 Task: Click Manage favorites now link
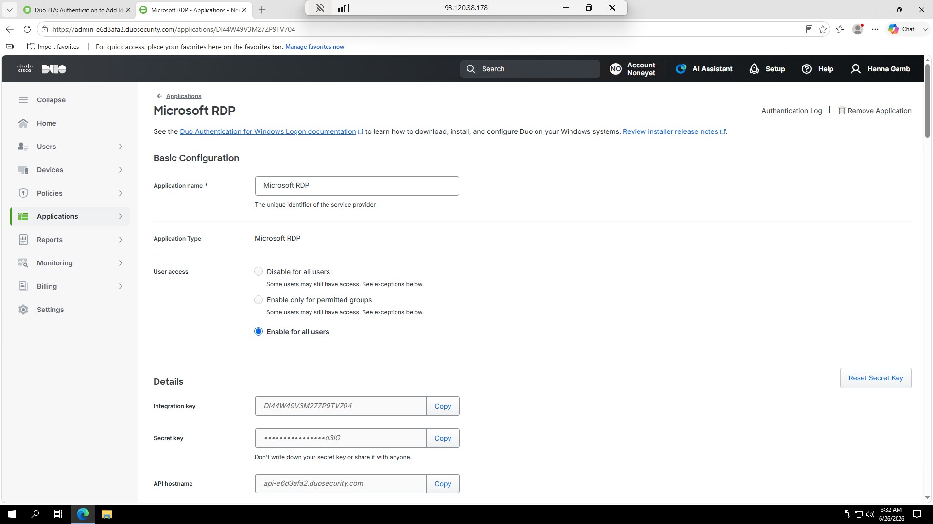[x=314, y=47]
